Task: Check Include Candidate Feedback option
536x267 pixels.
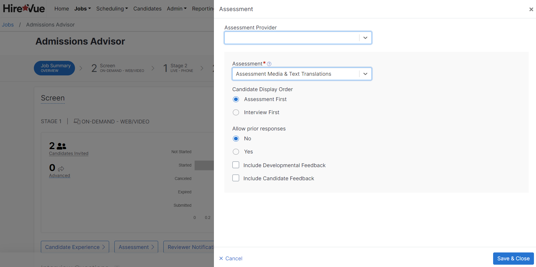Action: coord(236,178)
